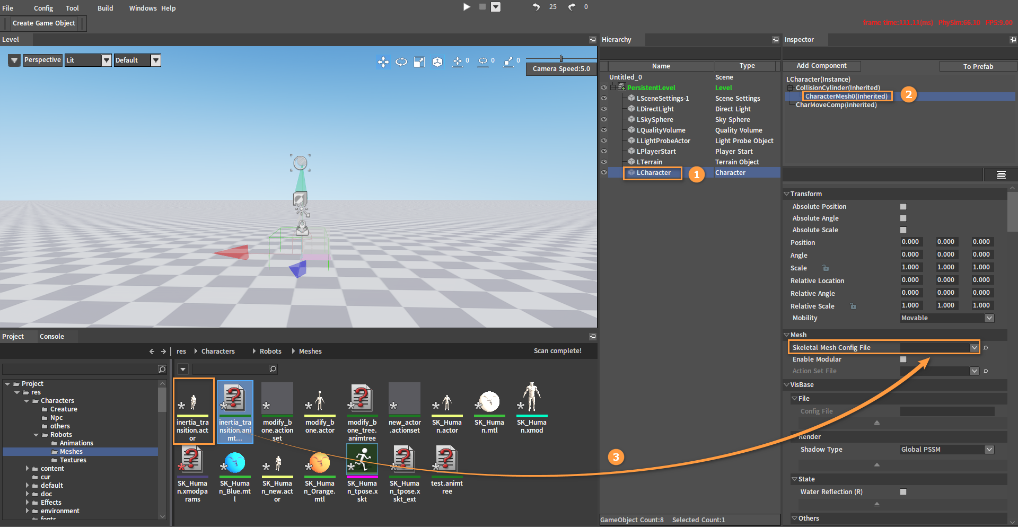Switch to the Console tab
The image size is (1018, 527).
(x=51, y=336)
